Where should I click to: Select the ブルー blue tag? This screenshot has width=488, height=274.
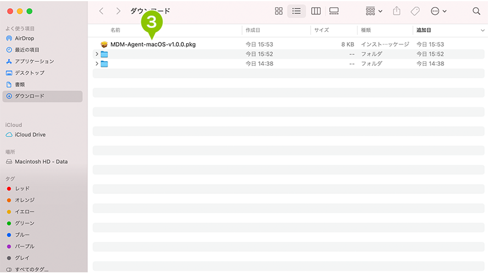(43, 235)
